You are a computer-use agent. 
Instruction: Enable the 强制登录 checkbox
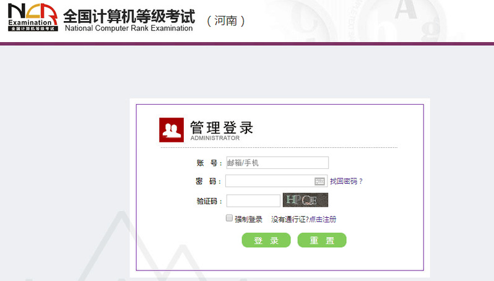(229, 218)
